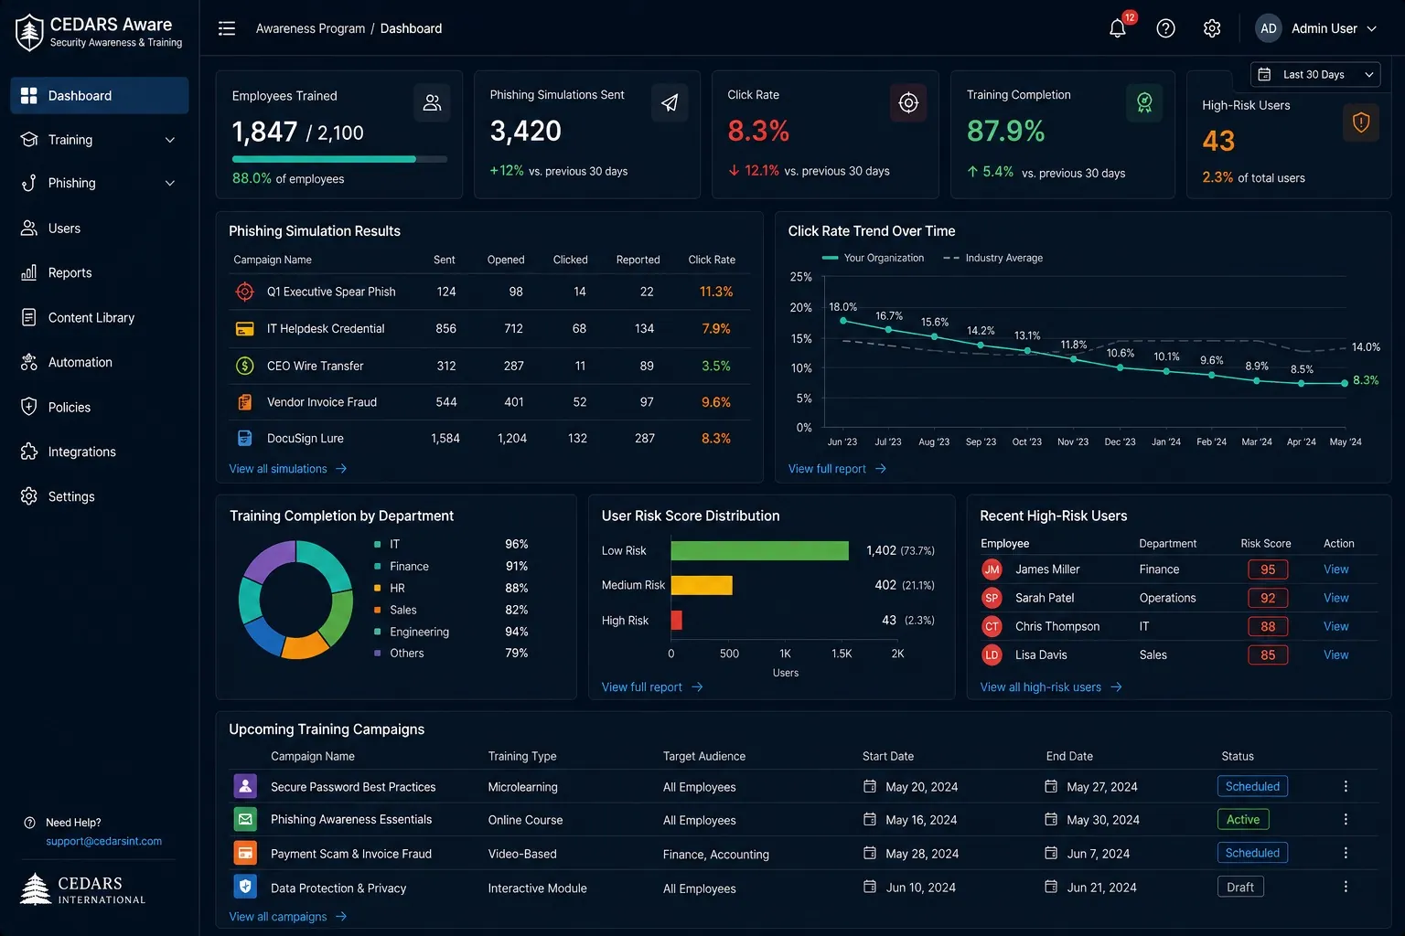The width and height of the screenshot is (1405, 936).
Task: Open the Last 30 Days date range dropdown
Action: tap(1315, 75)
